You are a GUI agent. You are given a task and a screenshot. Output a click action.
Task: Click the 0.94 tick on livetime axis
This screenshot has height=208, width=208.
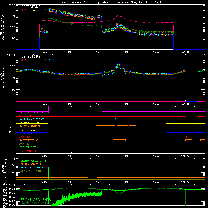click(x=12, y=197)
